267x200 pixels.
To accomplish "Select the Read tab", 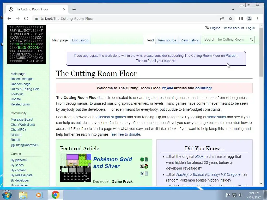I will [x=149, y=40].
